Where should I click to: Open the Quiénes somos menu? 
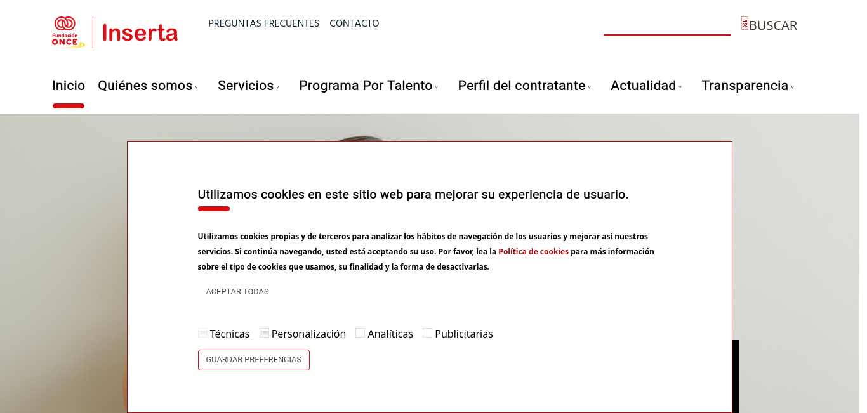click(145, 86)
